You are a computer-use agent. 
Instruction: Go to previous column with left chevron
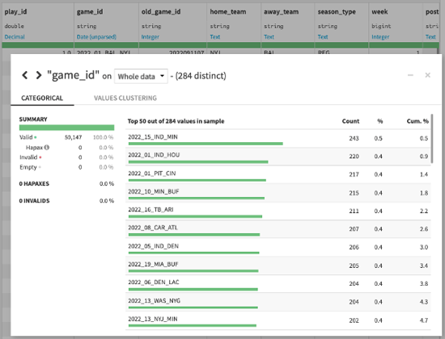25,75
